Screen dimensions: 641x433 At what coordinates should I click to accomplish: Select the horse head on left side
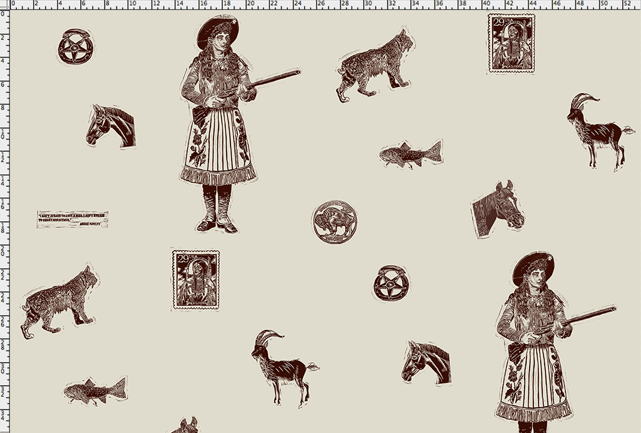111,126
